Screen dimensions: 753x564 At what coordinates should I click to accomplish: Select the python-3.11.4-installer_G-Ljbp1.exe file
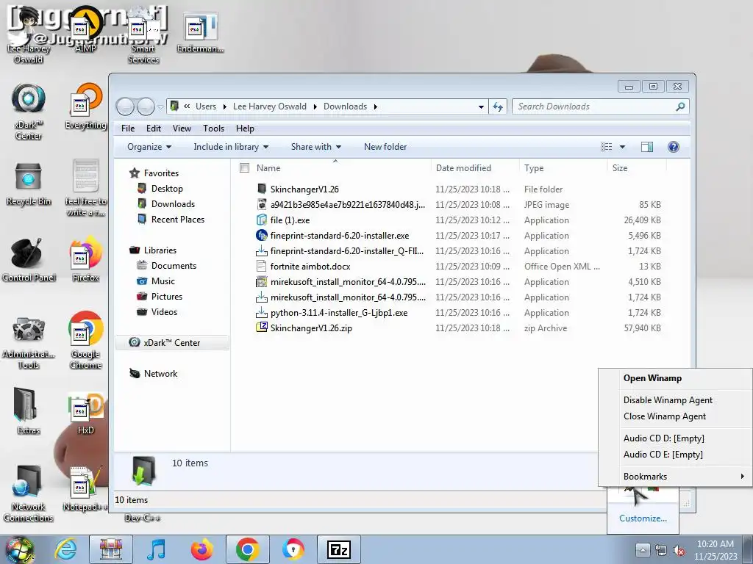point(338,313)
